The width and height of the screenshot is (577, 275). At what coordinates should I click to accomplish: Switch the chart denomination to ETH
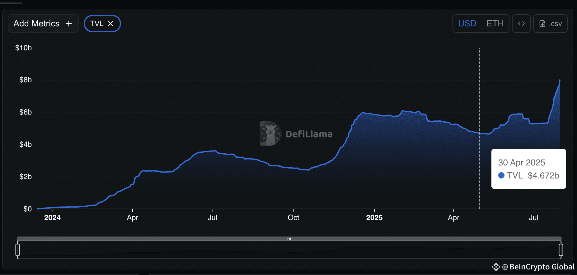(495, 24)
